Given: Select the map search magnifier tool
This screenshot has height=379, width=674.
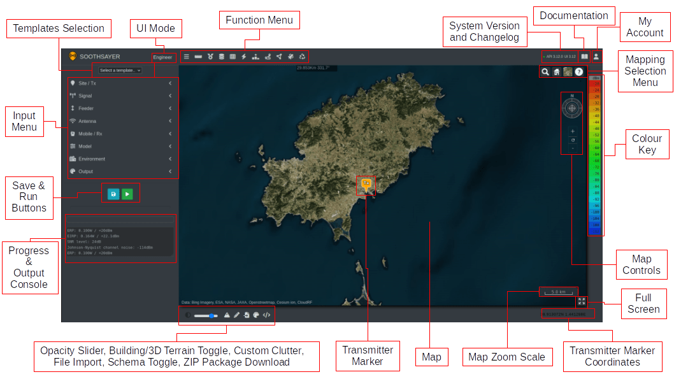Looking at the screenshot, I should 545,72.
